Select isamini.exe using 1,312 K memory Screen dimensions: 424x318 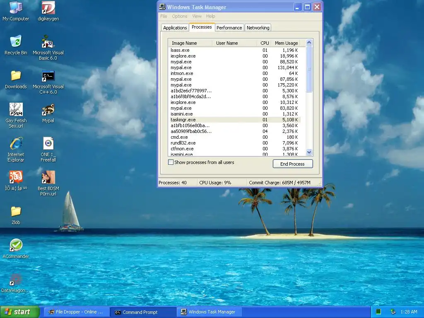pos(234,114)
